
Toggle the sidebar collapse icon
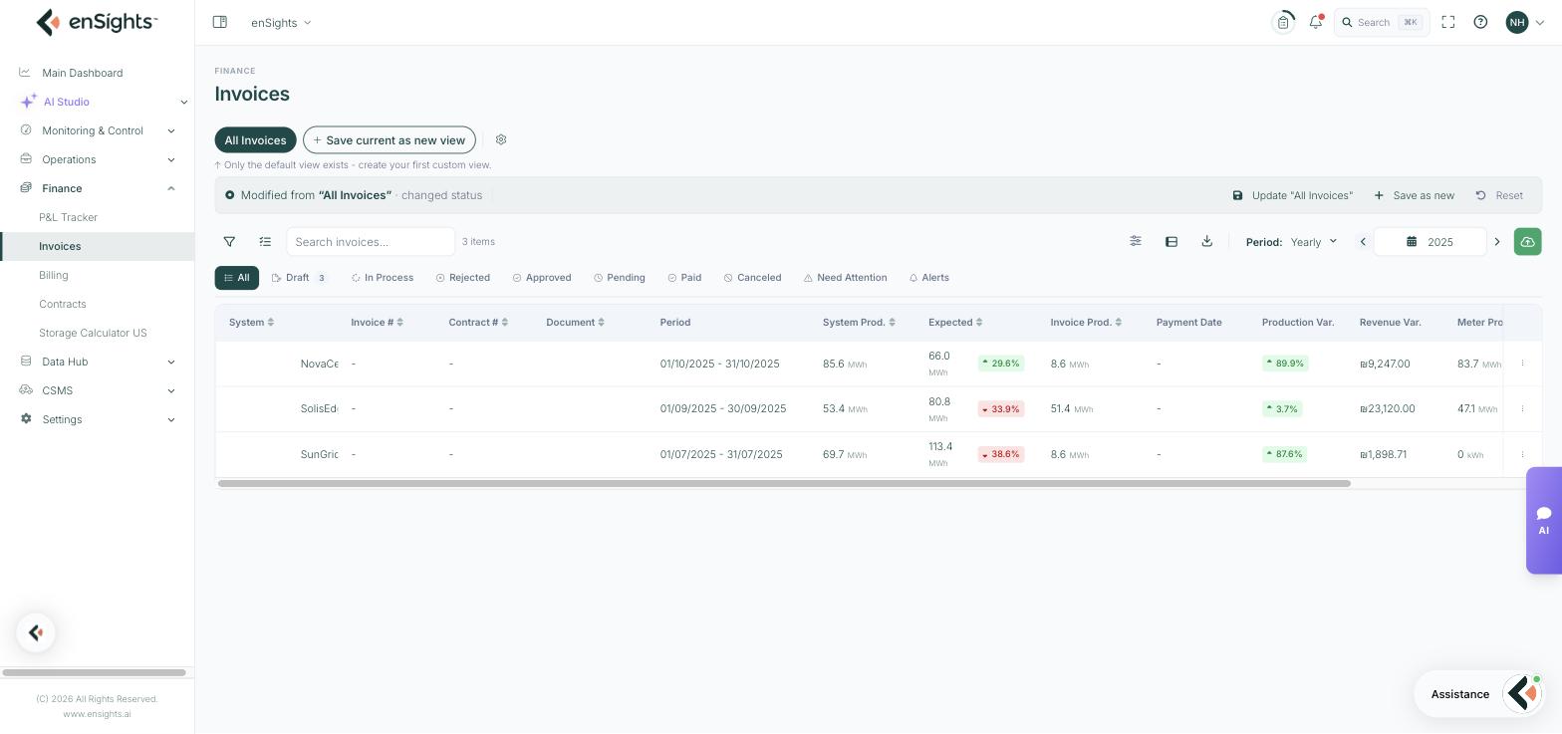220,22
